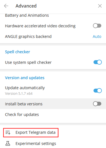Click the Install beta versions label
The width and height of the screenshot is (106, 148).
point(24,104)
